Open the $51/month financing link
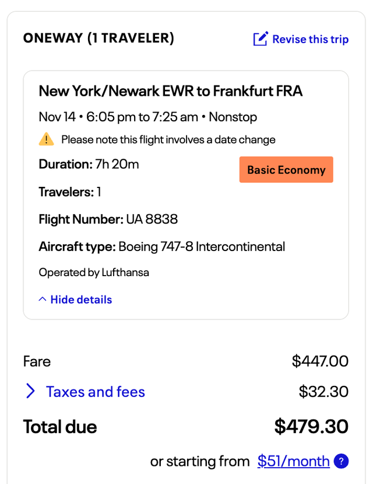373x484 pixels. click(x=293, y=461)
